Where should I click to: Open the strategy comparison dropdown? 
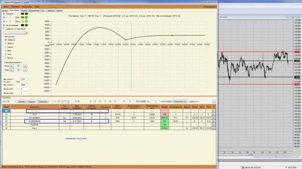pos(15,33)
